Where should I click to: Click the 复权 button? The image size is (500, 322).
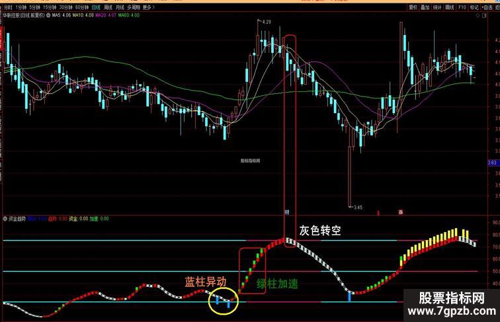413,7
